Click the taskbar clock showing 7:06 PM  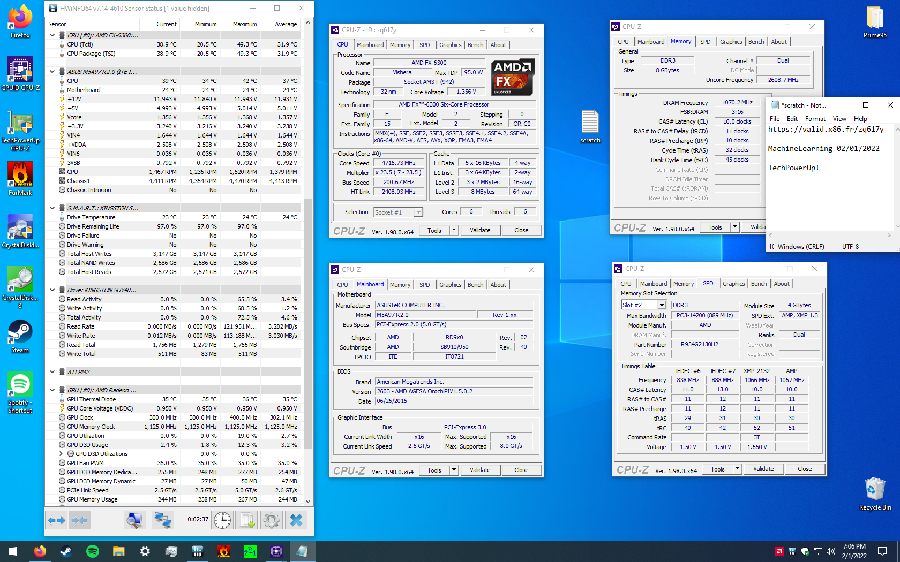(x=854, y=551)
